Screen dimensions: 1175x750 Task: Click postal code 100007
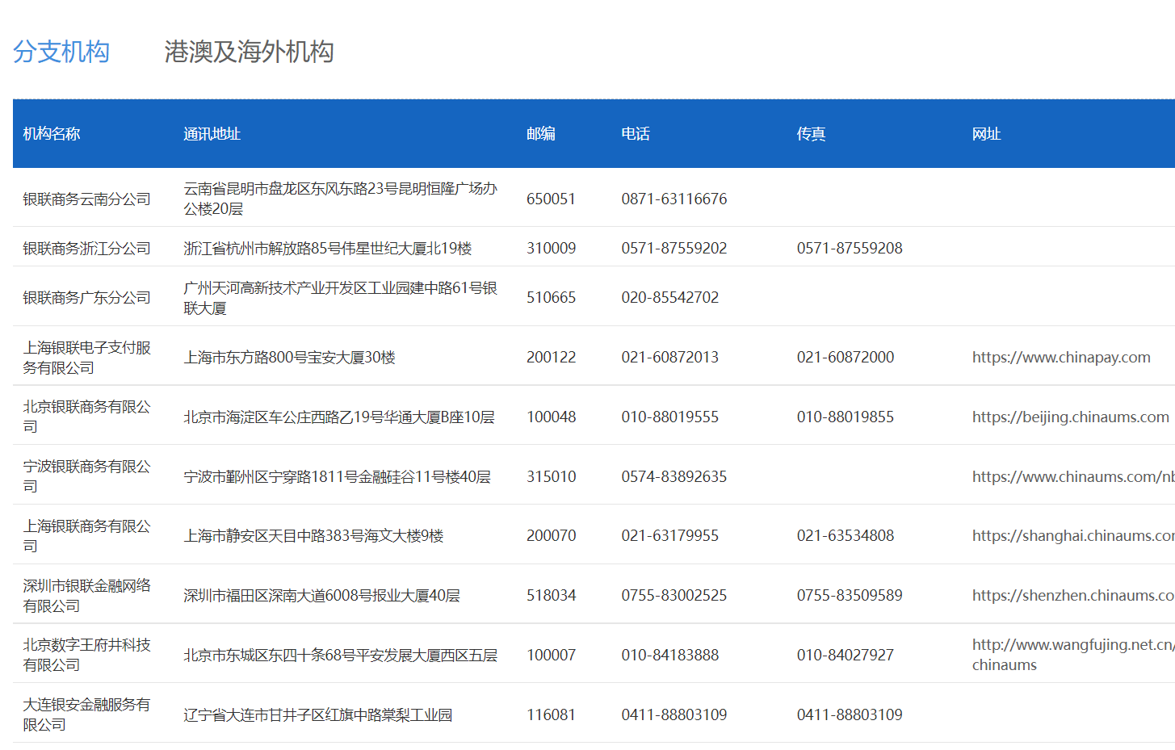click(x=551, y=655)
